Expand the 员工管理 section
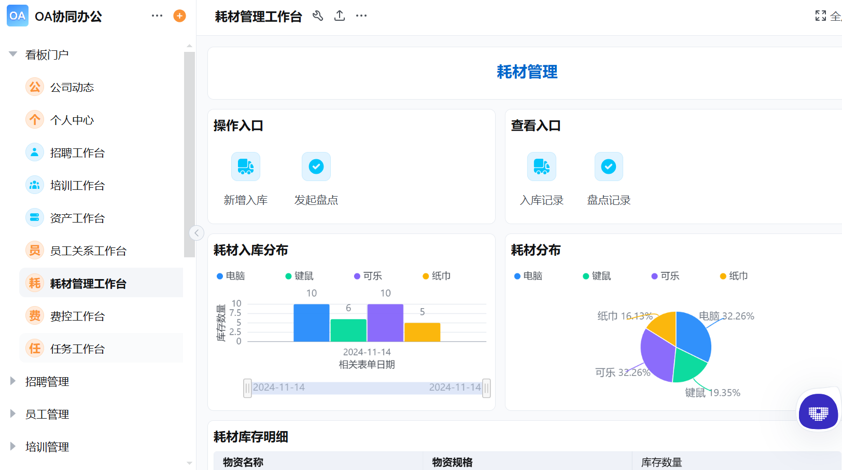The width and height of the screenshot is (842, 470). coord(13,414)
